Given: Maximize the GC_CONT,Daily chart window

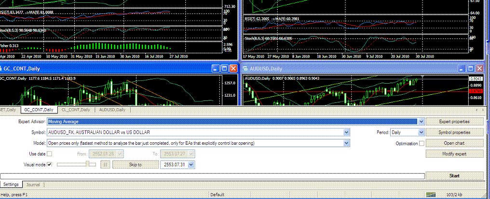Looking at the screenshot, I should pyautogui.click(x=224, y=69).
